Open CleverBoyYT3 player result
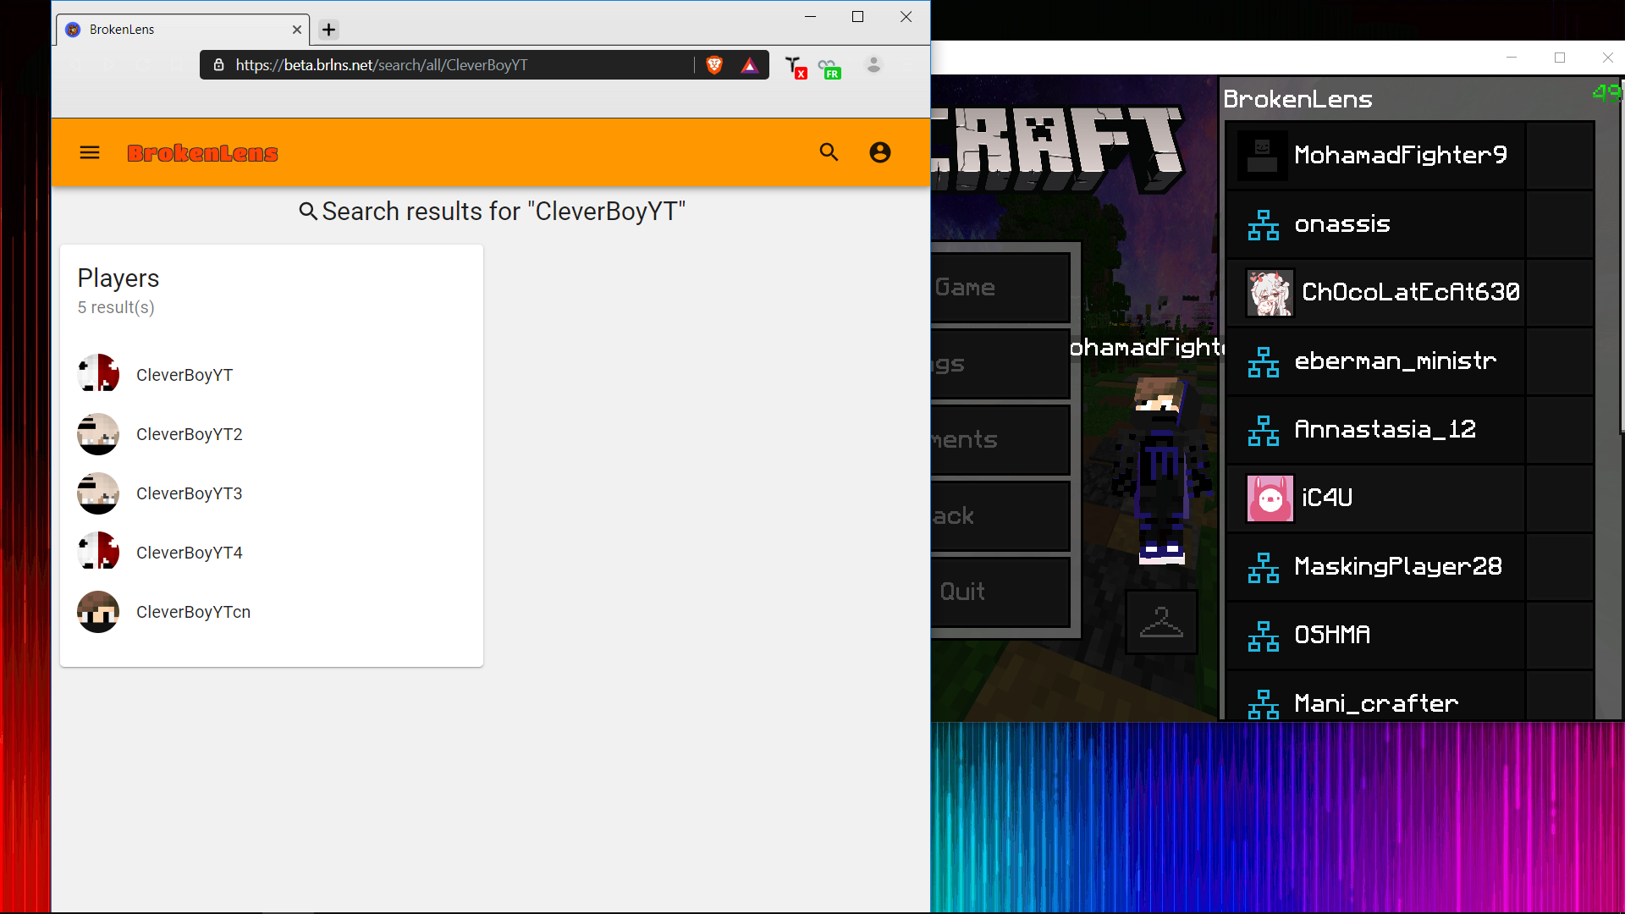 point(271,493)
